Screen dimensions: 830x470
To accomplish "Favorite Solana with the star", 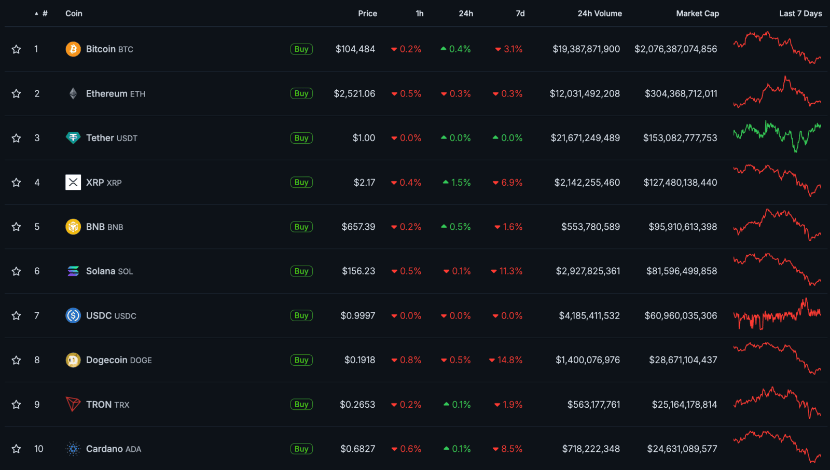I will coord(16,271).
